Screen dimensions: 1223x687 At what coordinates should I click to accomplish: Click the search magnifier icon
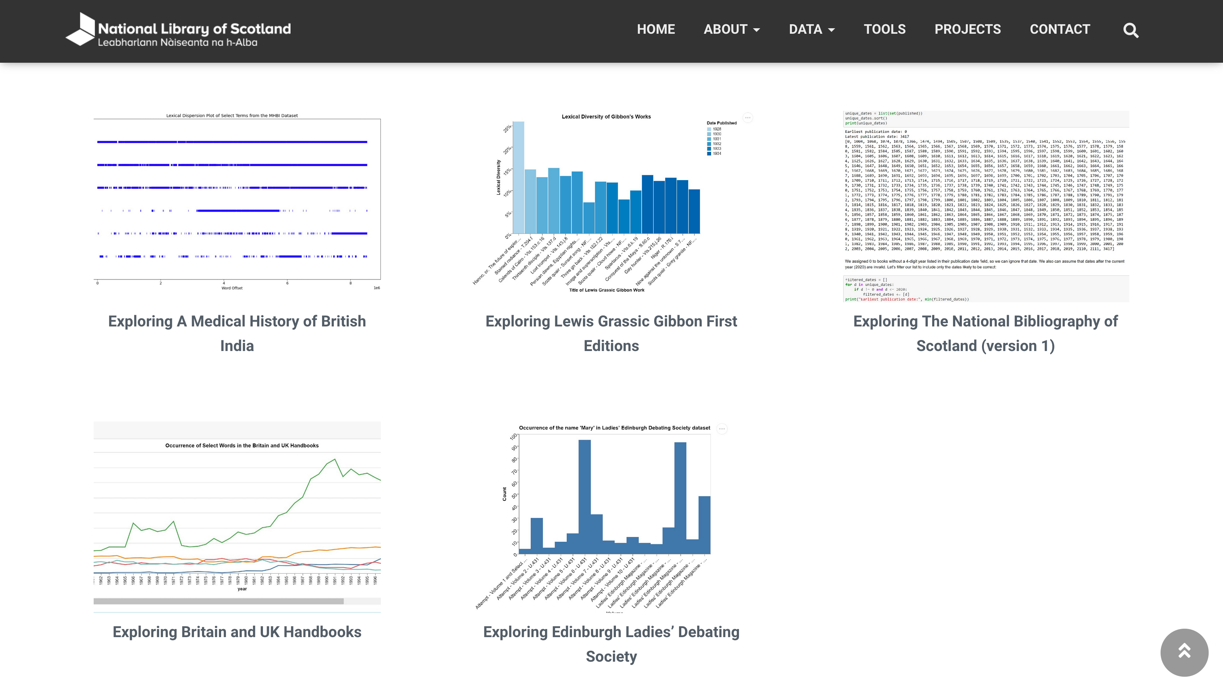pos(1130,30)
